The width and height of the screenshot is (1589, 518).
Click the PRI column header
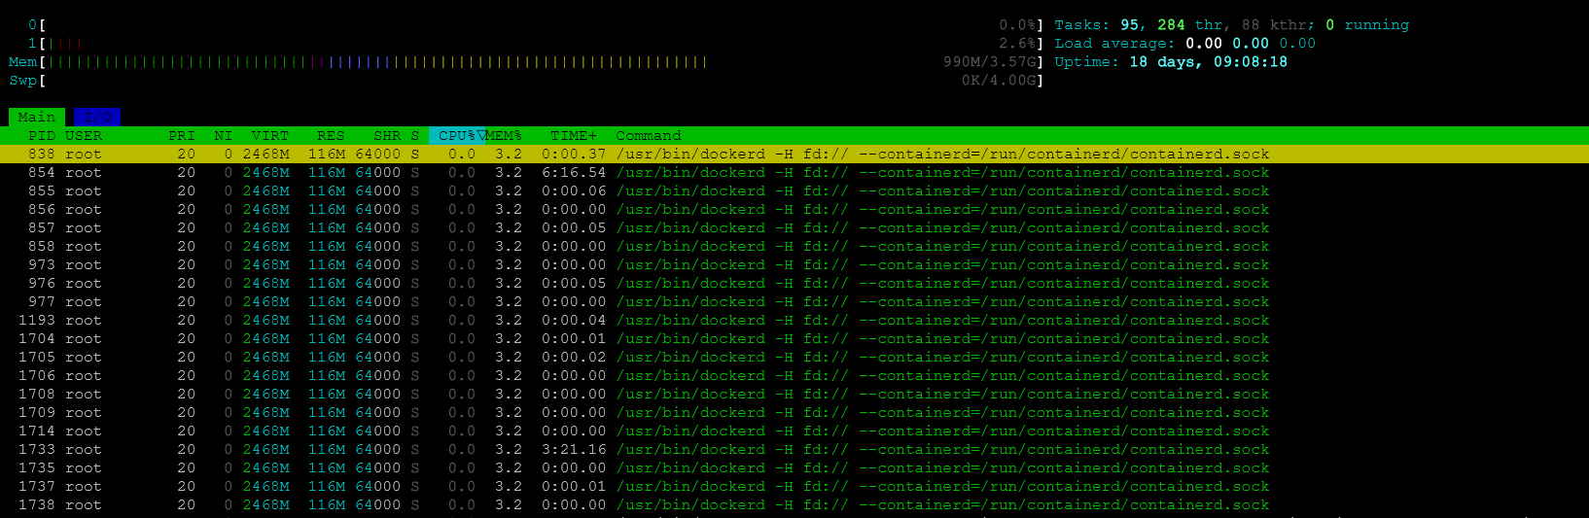tap(182, 136)
